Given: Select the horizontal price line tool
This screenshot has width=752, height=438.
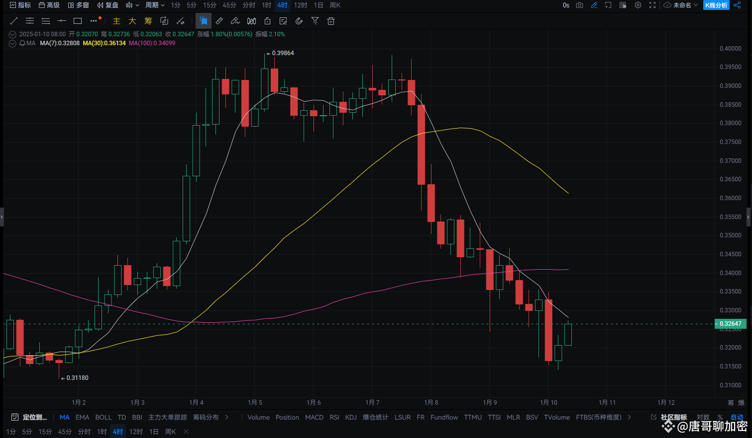Looking at the screenshot, I should (x=62, y=21).
